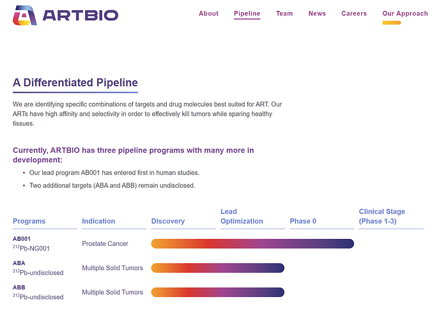The width and height of the screenshot is (441, 322).
Task: Click the AB001 program name
Action: 21,239
